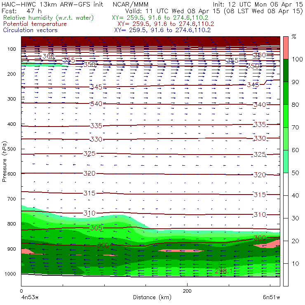
Task: Click the '0' distance tick label
Action: point(21,291)
